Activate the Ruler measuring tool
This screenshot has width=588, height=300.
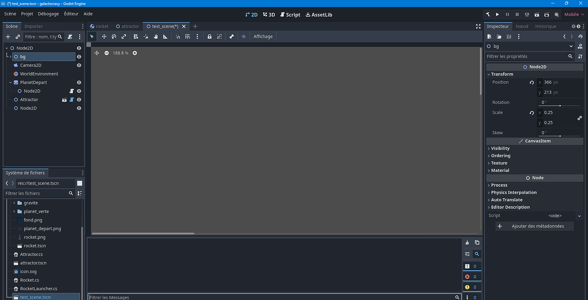[165, 37]
